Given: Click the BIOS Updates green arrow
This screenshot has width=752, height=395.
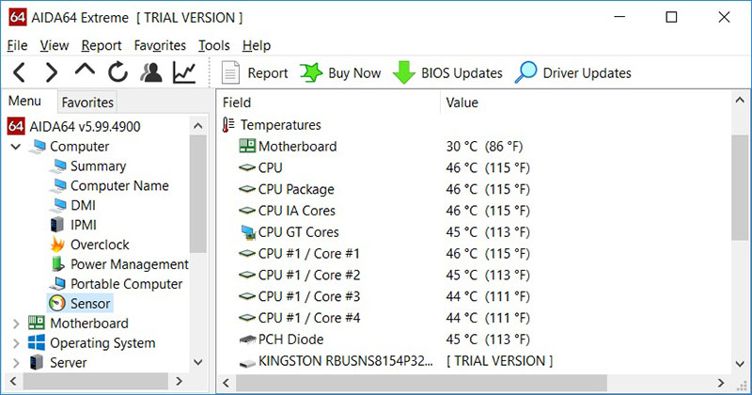Looking at the screenshot, I should coord(404,72).
